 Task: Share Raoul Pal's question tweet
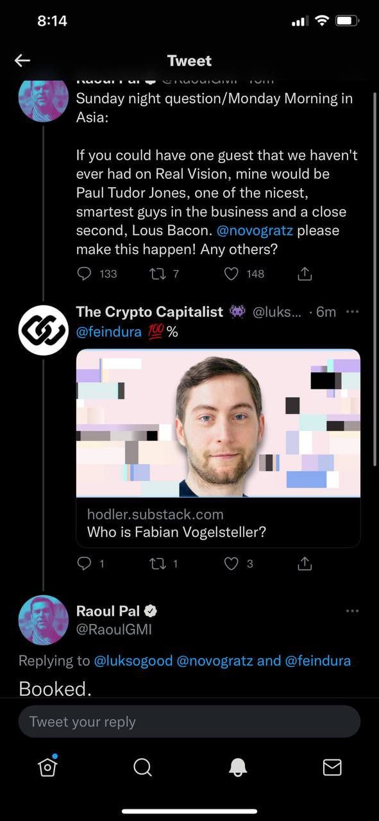(305, 274)
